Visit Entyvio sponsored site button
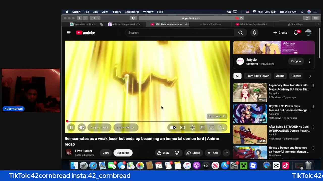 coord(296,61)
